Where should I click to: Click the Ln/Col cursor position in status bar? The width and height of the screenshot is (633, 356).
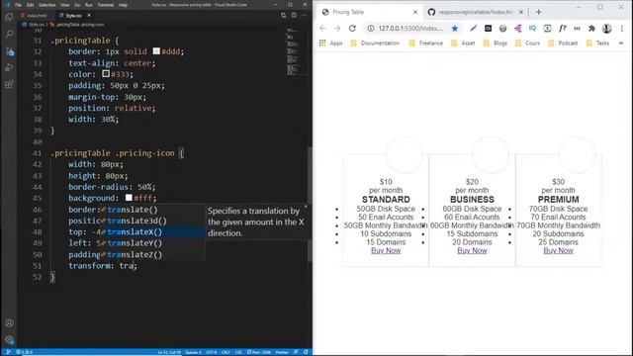(169, 352)
